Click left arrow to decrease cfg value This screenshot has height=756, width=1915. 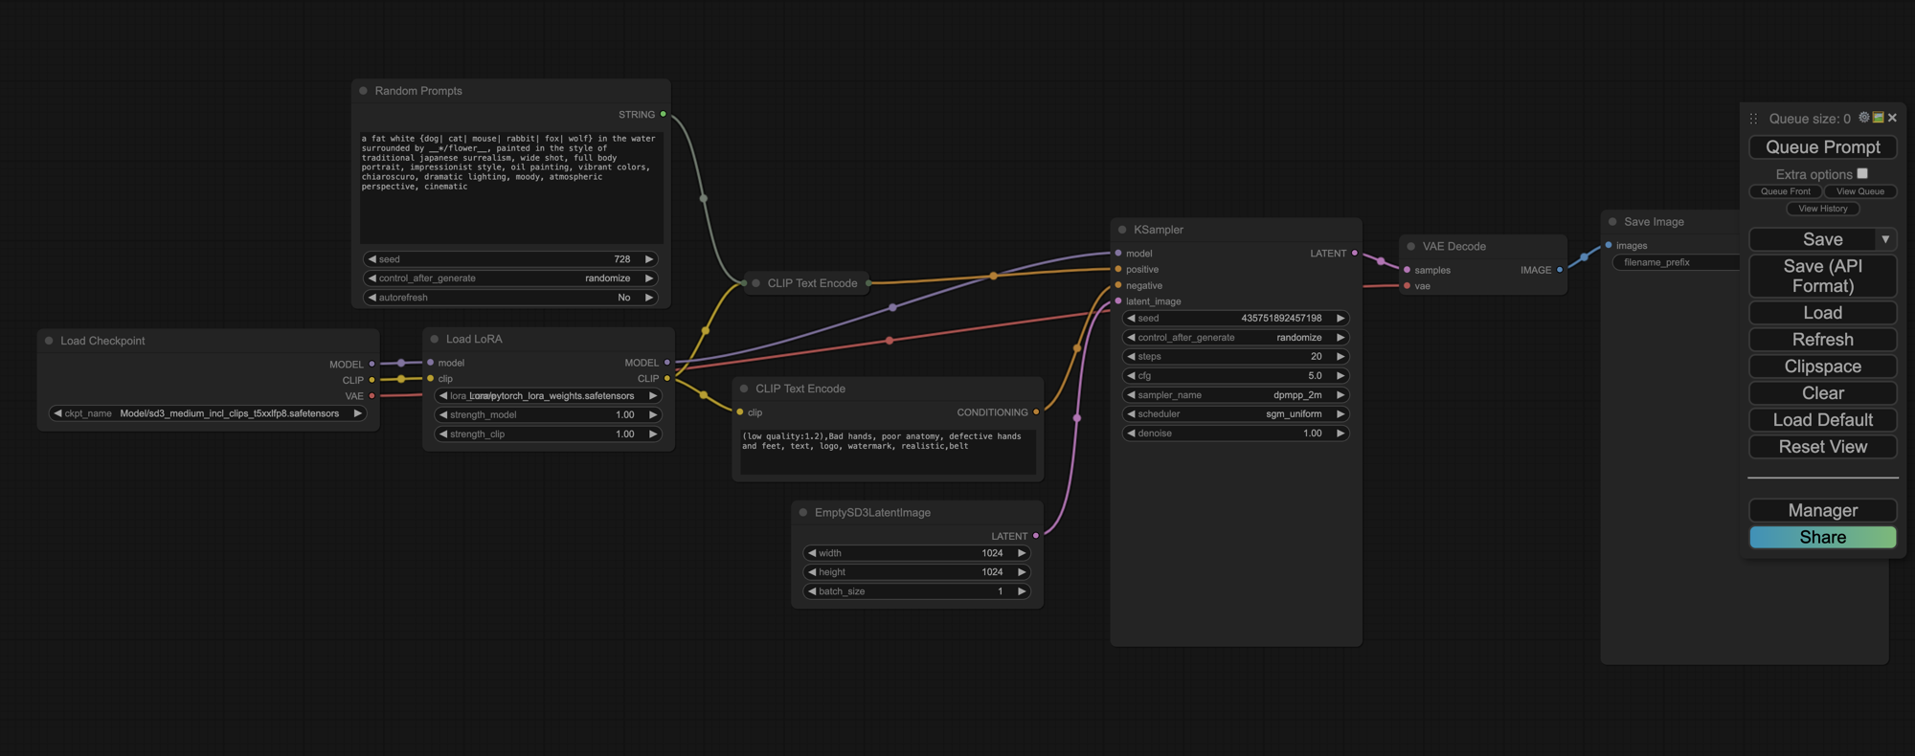click(x=1131, y=376)
